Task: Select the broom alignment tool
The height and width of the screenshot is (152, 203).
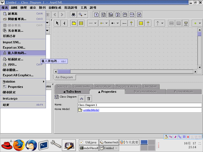Action: pyautogui.click(x=64, y=23)
